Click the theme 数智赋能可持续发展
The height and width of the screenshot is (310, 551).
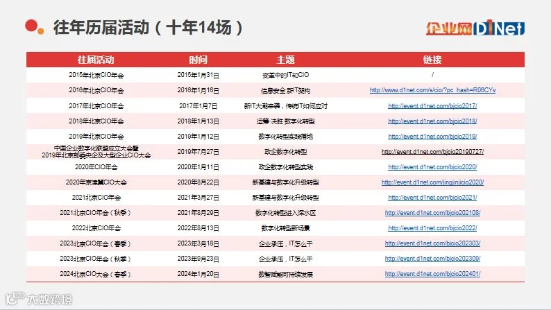tap(285, 274)
